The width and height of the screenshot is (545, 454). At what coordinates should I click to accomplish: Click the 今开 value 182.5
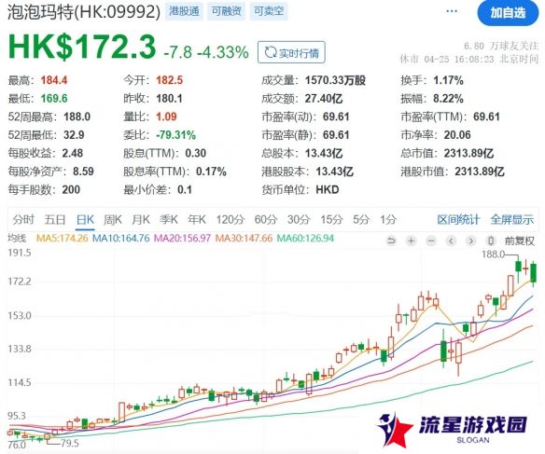pos(169,80)
